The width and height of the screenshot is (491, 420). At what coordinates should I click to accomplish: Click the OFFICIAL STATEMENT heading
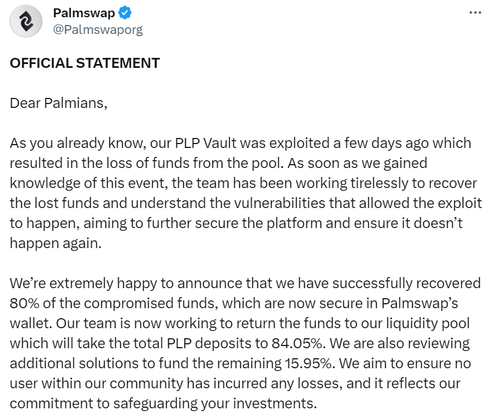(85, 63)
